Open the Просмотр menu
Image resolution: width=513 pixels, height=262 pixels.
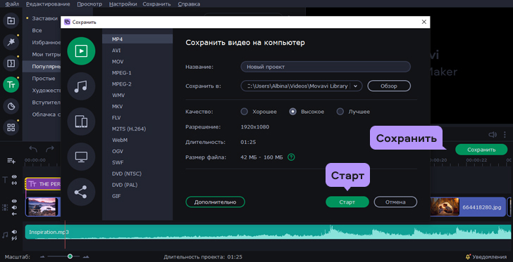pos(89,4)
